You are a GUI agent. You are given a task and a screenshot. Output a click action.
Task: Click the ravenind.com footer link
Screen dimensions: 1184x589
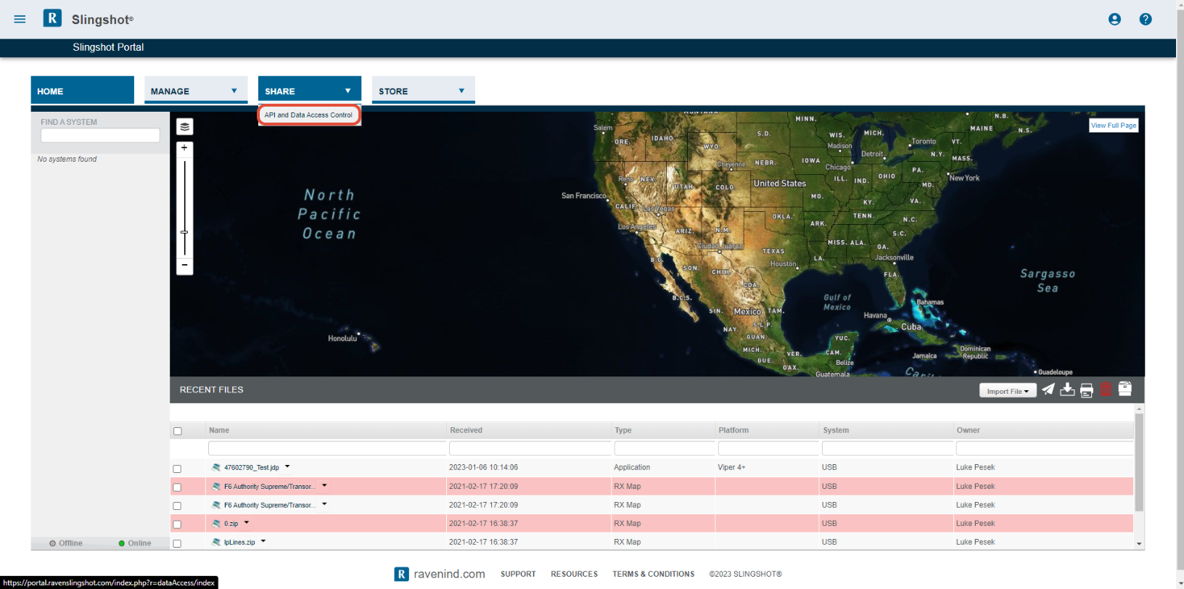tap(449, 574)
